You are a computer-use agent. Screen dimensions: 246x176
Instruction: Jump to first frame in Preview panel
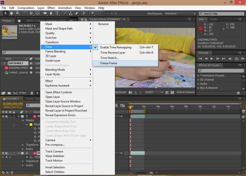(200, 58)
